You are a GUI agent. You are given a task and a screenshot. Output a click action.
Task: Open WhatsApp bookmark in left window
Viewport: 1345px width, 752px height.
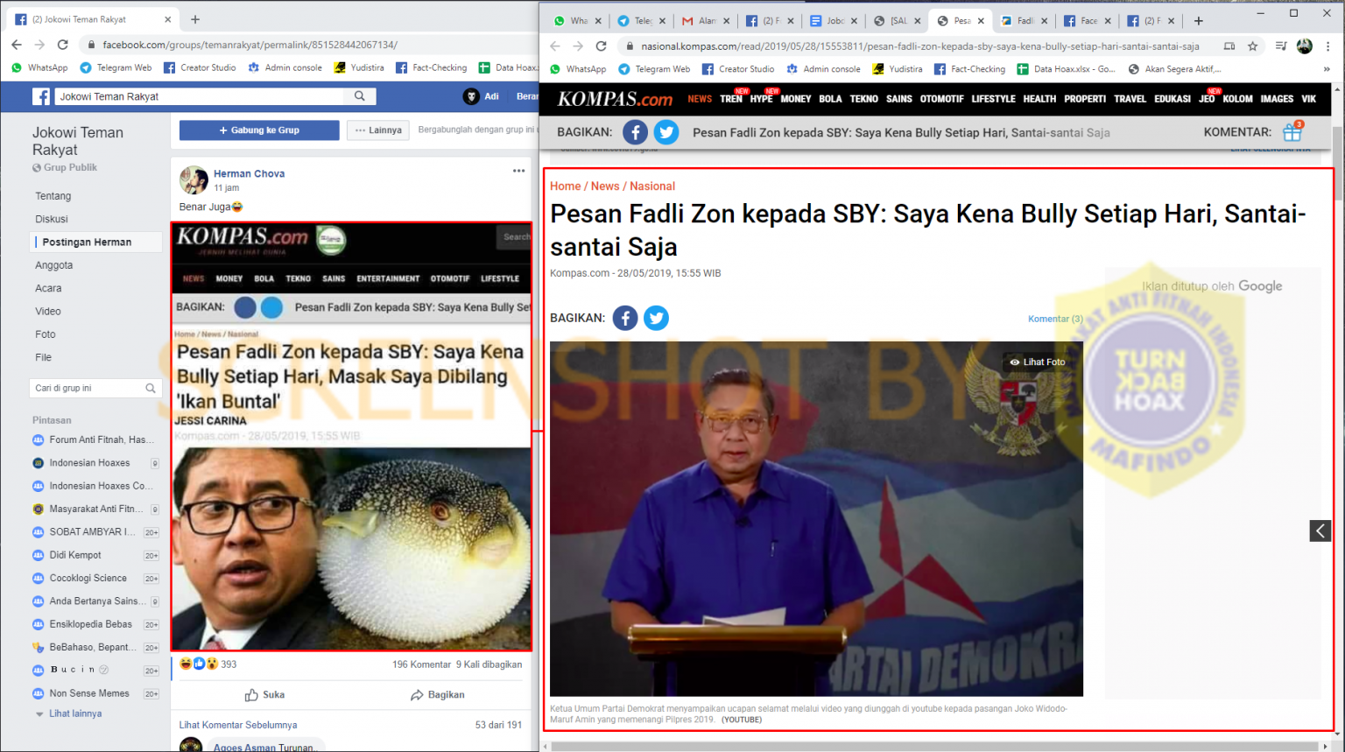[x=39, y=67]
